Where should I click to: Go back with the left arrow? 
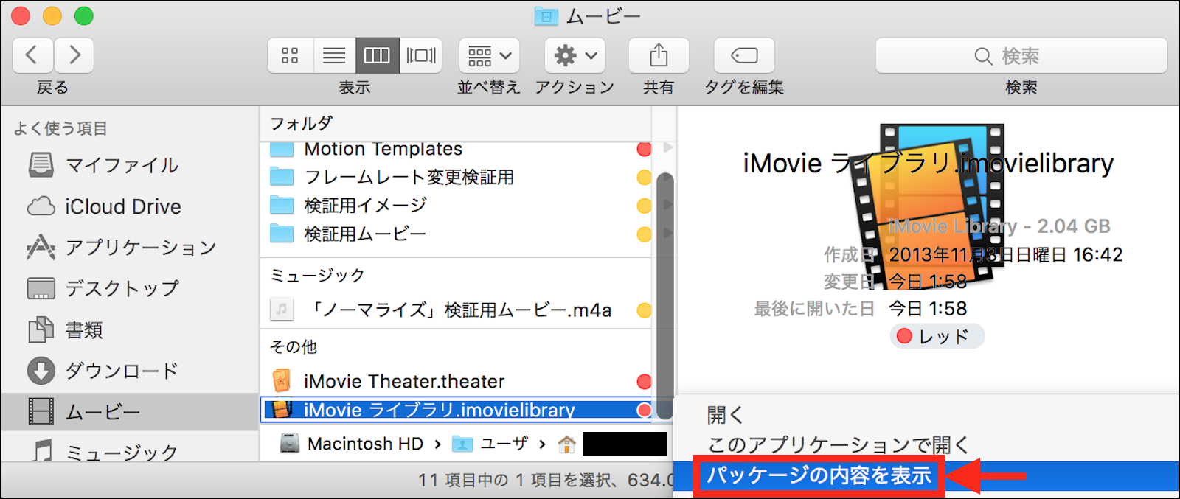(x=32, y=56)
